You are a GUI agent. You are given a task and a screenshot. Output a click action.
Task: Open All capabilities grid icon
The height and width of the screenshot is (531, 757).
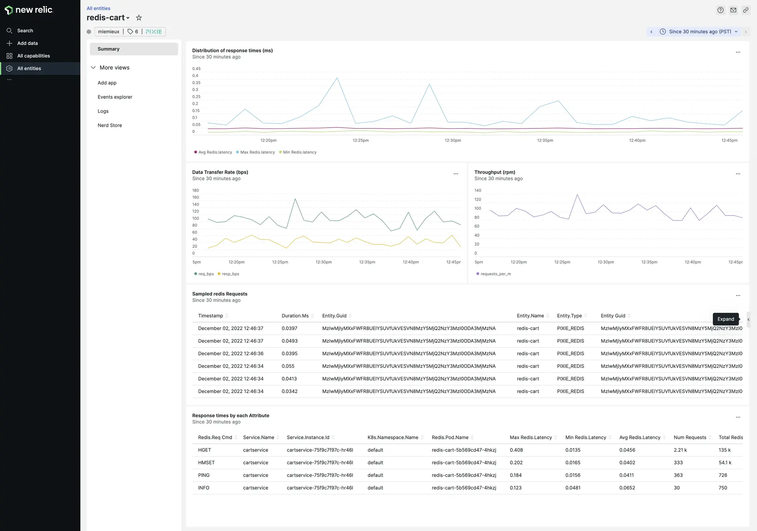coord(9,56)
